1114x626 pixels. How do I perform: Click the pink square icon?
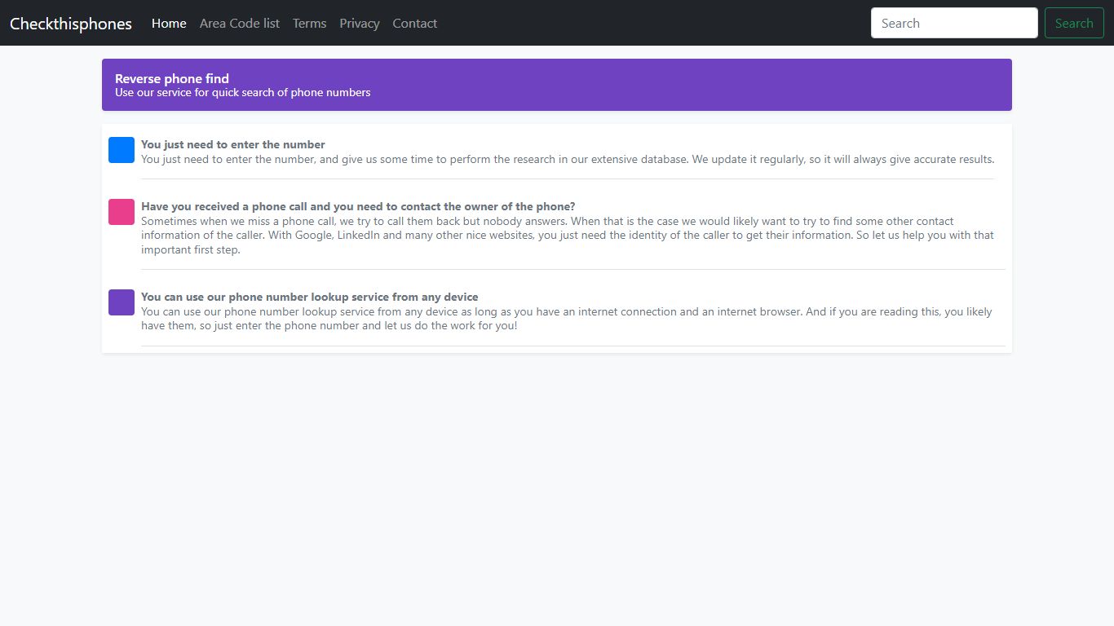click(122, 212)
